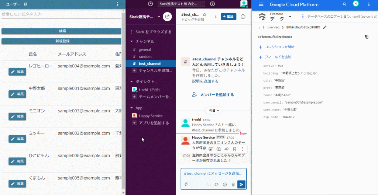Open Firestore data options three dots
The height and width of the screenshot is (195, 378).
(303, 16)
